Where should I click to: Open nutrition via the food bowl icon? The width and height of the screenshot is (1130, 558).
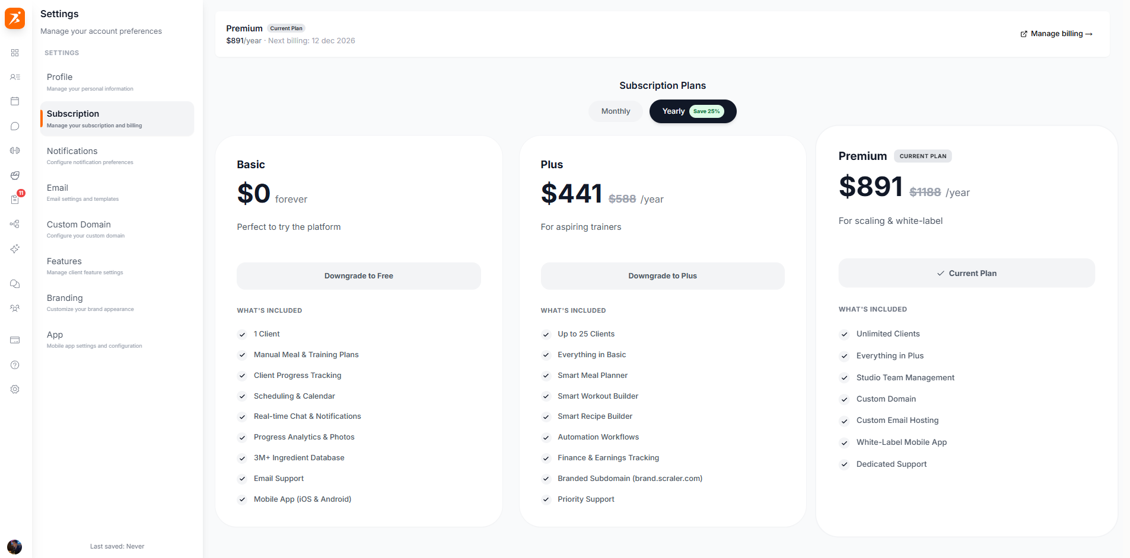click(15, 175)
